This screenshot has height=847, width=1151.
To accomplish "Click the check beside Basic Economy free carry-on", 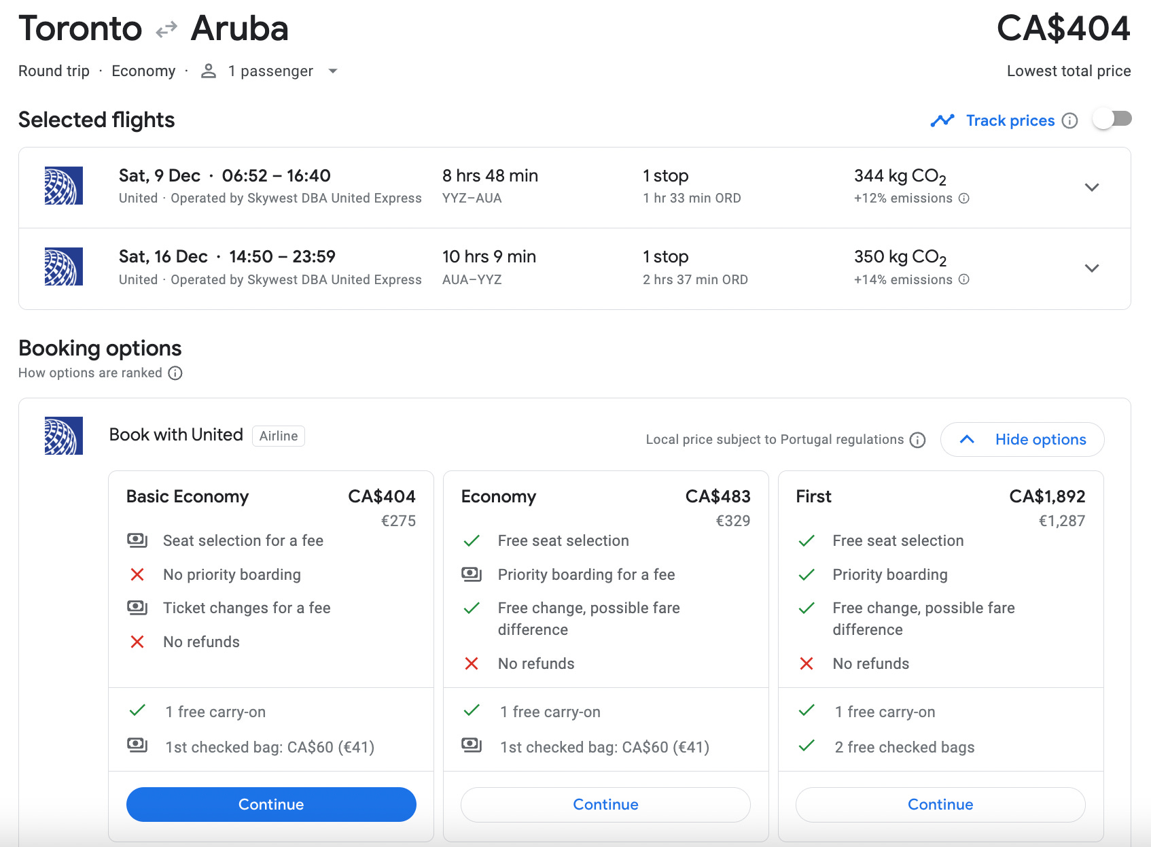I will point(137,711).
